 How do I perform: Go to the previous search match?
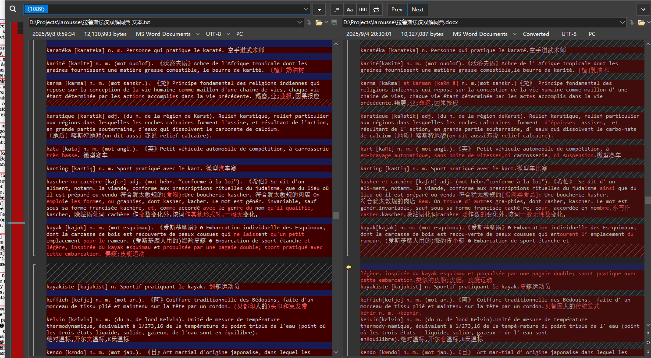coord(397,10)
